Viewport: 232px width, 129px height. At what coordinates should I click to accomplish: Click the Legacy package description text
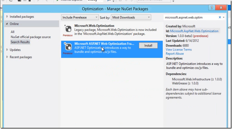pyautogui.click(x=116, y=32)
